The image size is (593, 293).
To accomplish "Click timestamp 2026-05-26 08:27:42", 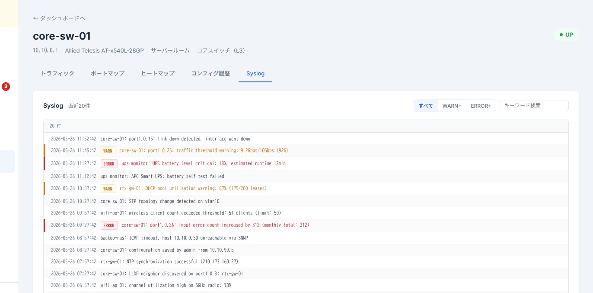I will coord(73,250).
